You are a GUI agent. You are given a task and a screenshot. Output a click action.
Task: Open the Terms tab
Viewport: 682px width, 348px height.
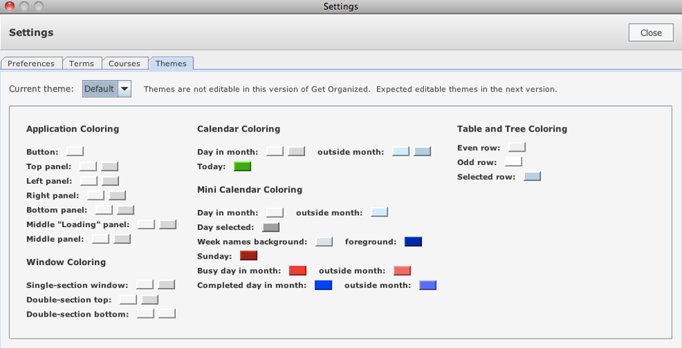point(82,63)
